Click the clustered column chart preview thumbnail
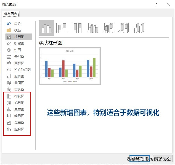 click(x=70, y=66)
